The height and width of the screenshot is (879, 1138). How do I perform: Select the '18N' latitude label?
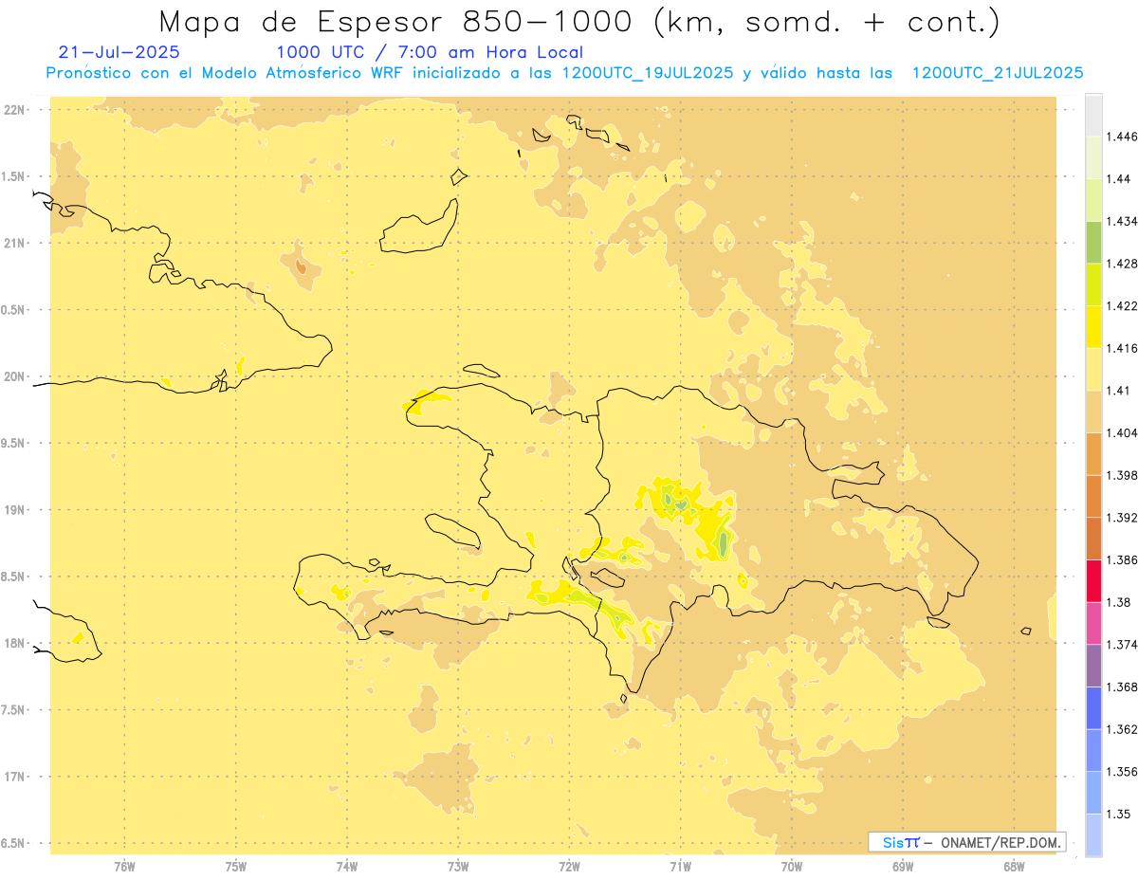coord(14,643)
